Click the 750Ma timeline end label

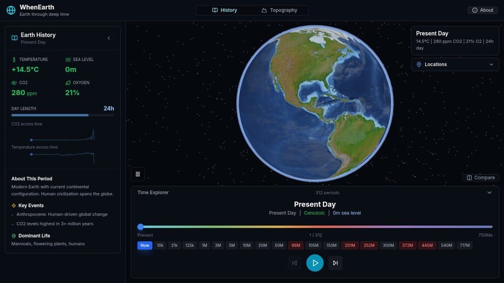[x=485, y=235]
